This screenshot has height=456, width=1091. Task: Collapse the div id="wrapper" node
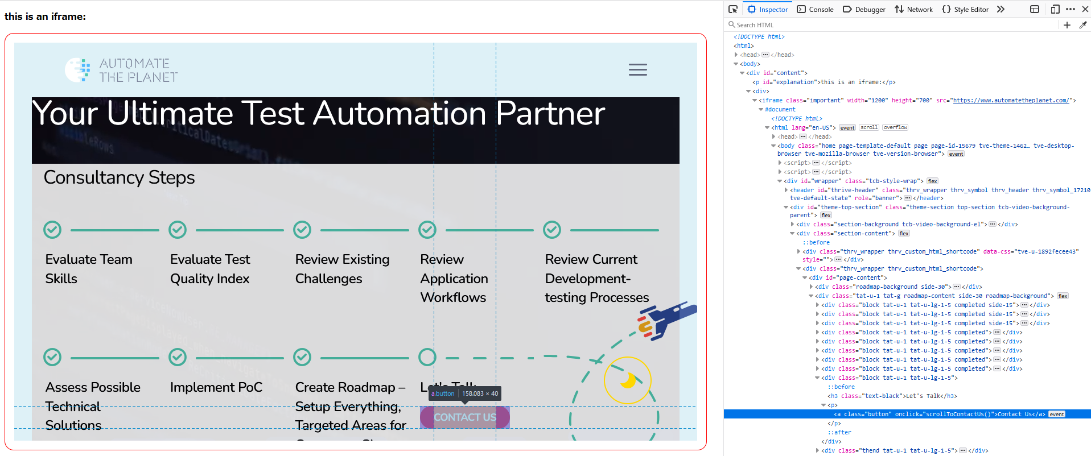(x=780, y=181)
